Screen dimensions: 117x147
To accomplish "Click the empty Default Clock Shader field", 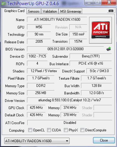I will (103, 115).
